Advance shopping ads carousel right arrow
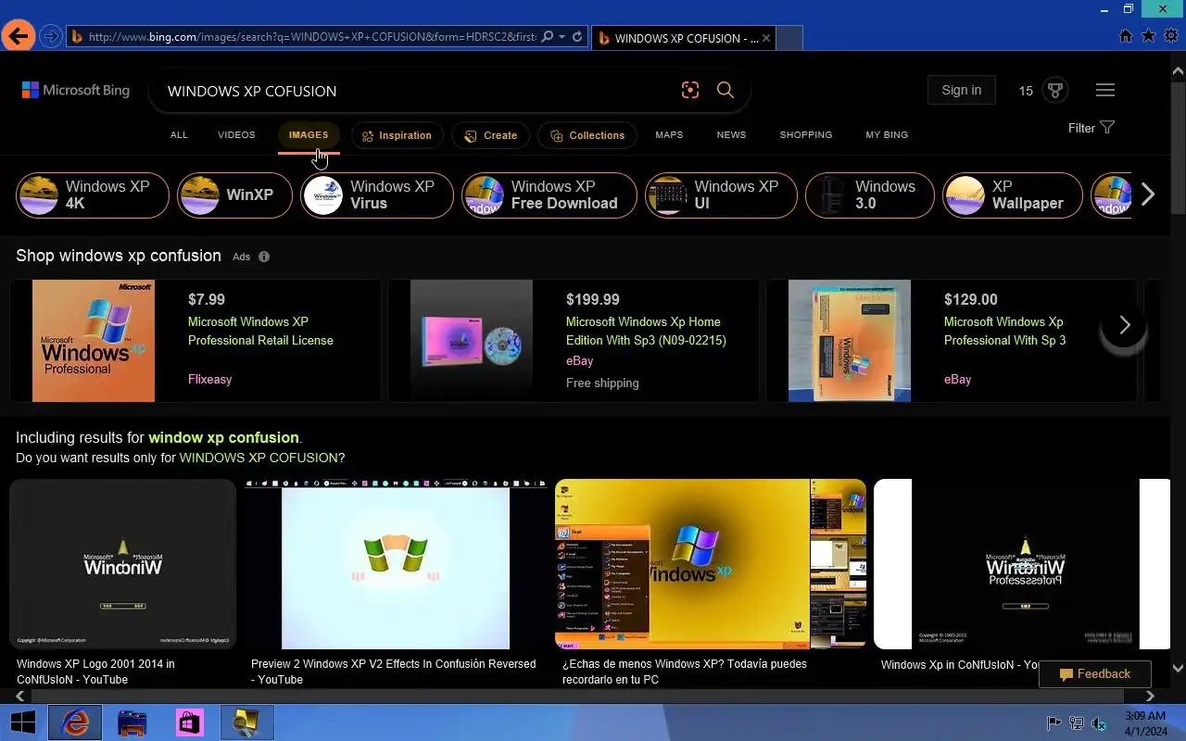 [1124, 325]
